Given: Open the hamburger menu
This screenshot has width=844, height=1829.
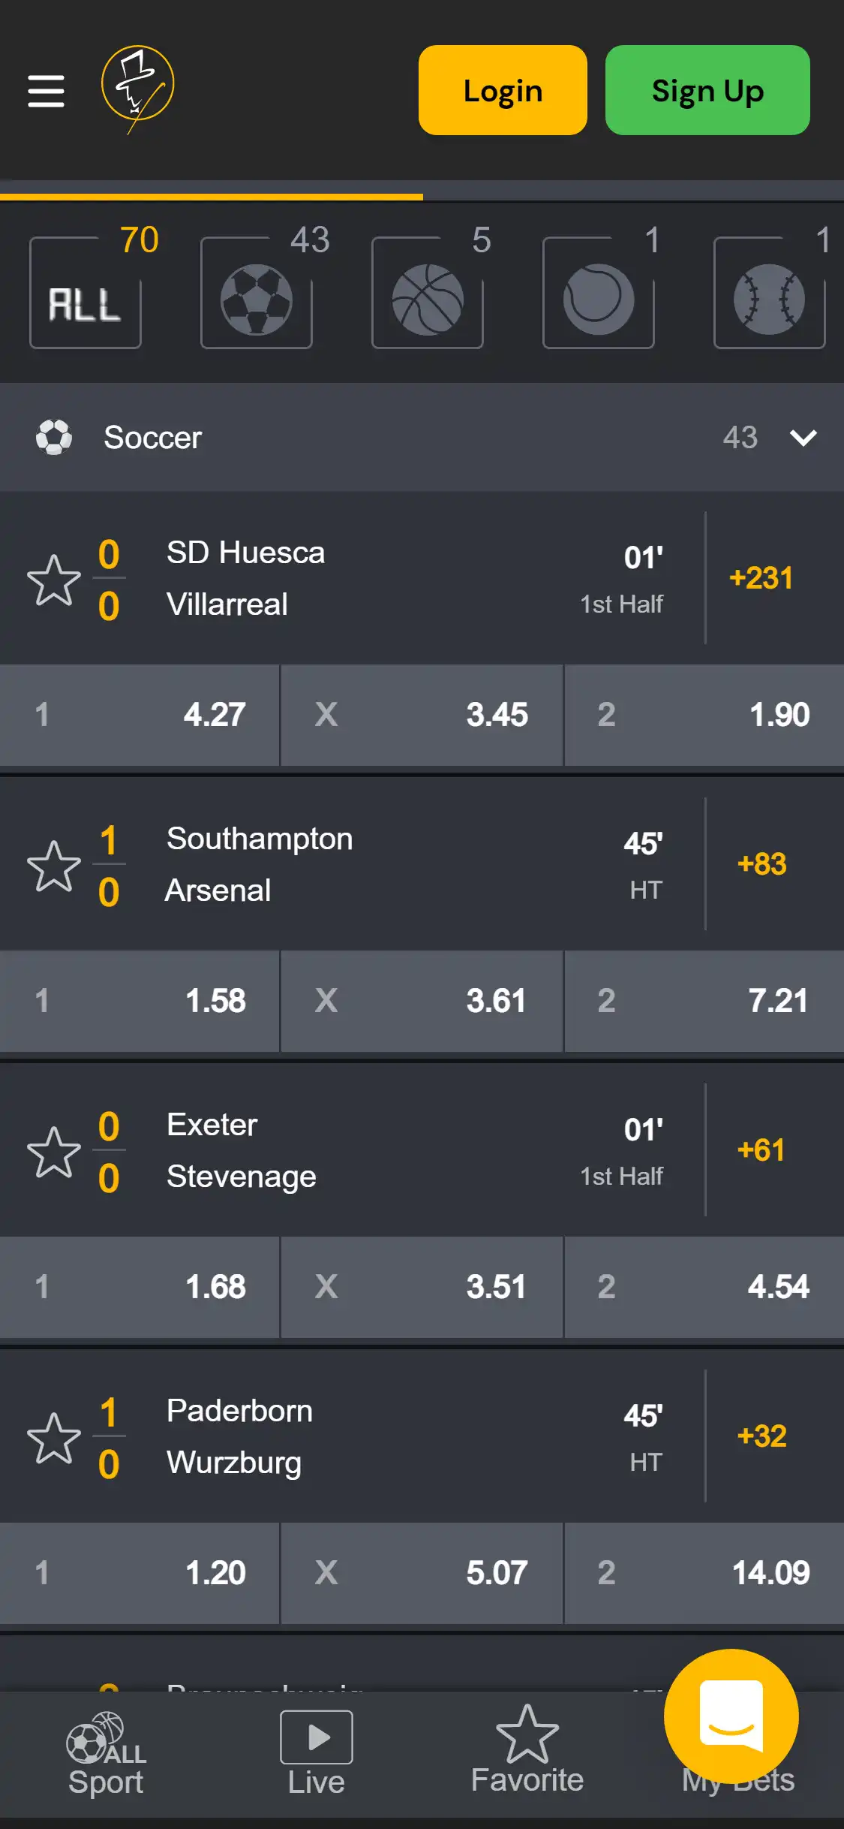Looking at the screenshot, I should 46,91.
